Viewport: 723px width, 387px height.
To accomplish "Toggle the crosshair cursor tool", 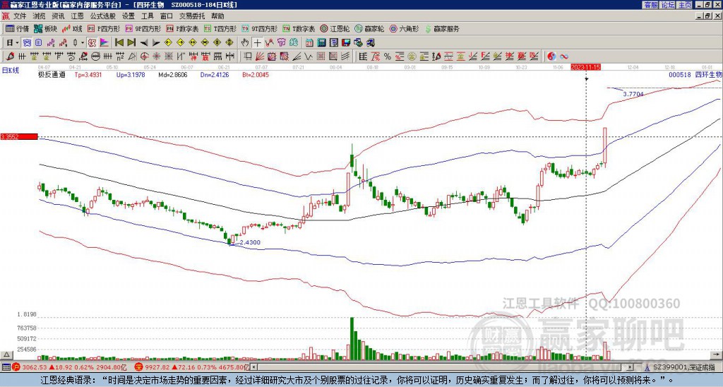I will point(257,42).
